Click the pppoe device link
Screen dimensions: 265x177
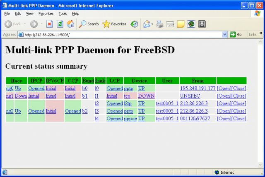tap(130, 119)
